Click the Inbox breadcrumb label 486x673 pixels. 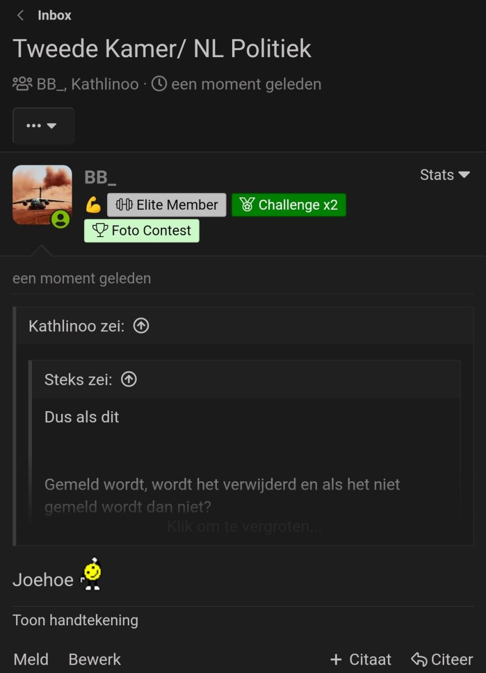54,16
